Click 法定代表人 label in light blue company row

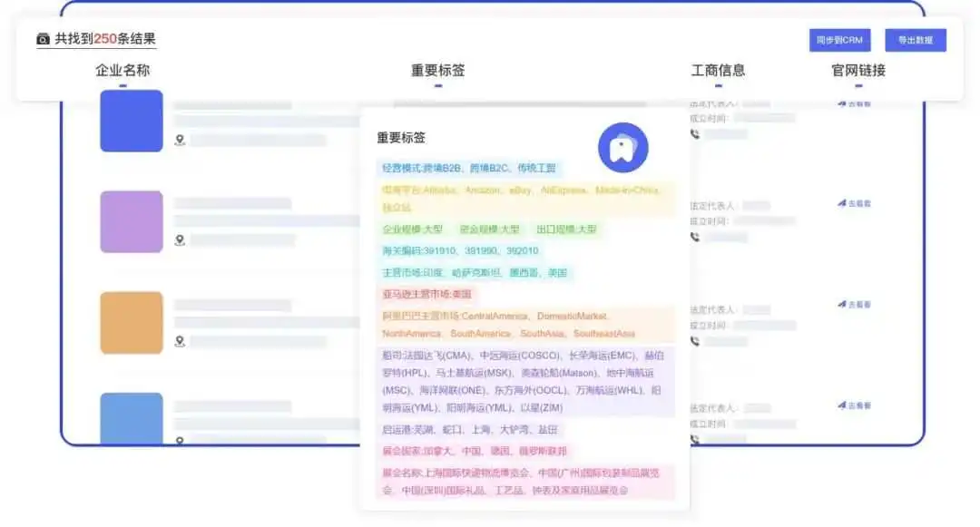tap(712, 408)
